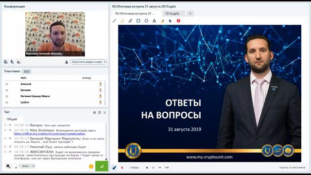This screenshot has height=175, width=311.
Task: Sort participants by Статус column
Action: click(86, 78)
